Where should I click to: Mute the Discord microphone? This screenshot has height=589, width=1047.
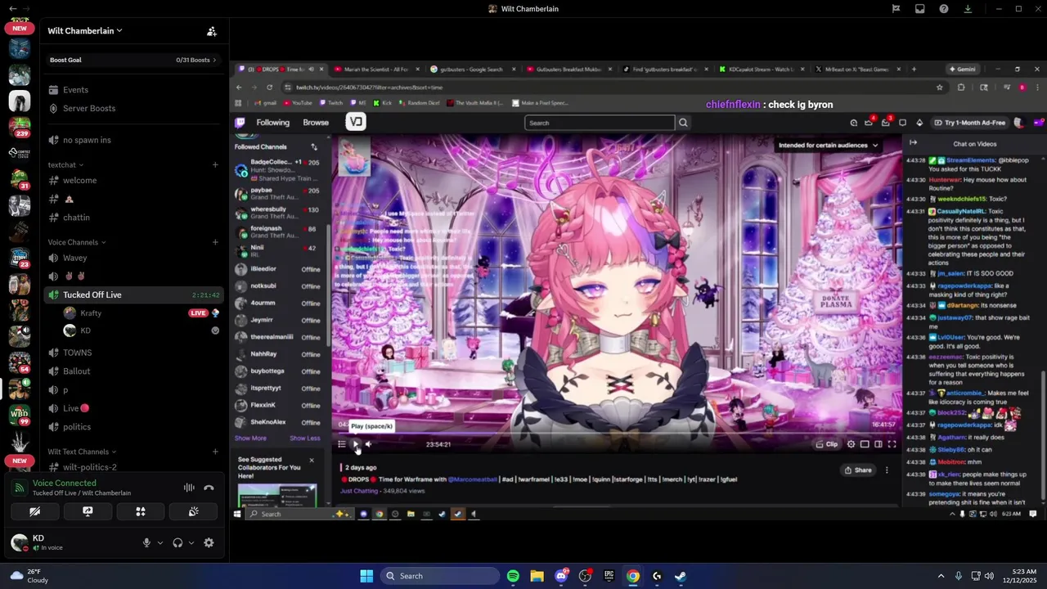147,542
